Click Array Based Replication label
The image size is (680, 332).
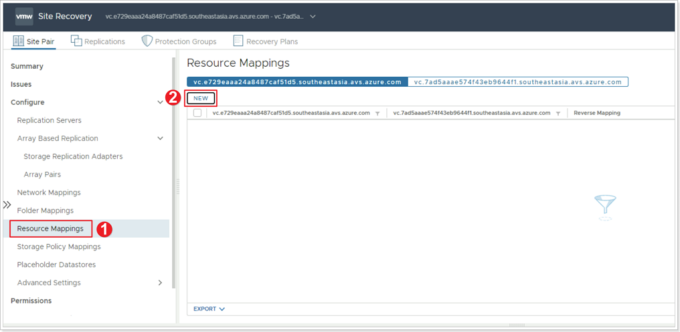[58, 138]
